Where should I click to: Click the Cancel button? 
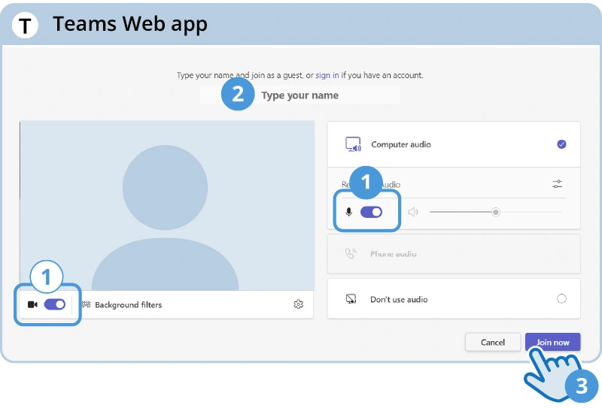493,342
